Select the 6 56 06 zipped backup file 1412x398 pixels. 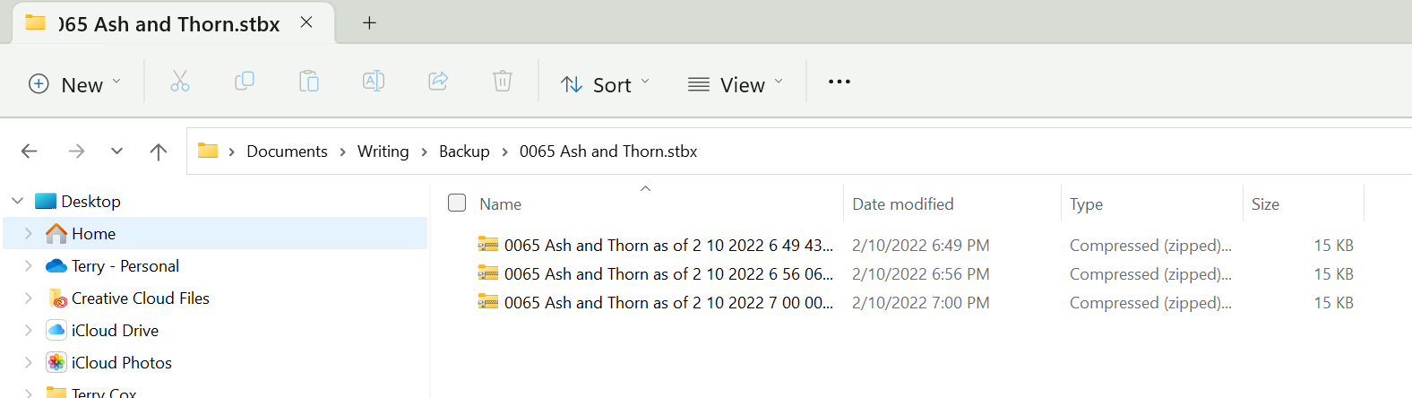tap(667, 274)
